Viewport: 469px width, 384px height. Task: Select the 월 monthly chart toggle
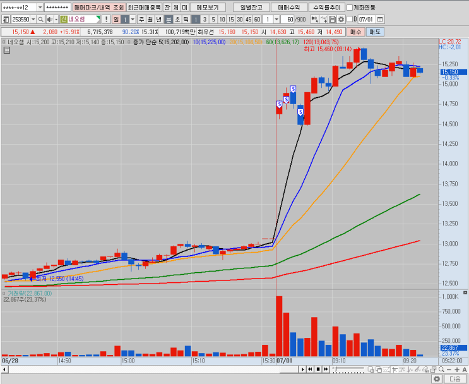pyautogui.click(x=150, y=20)
